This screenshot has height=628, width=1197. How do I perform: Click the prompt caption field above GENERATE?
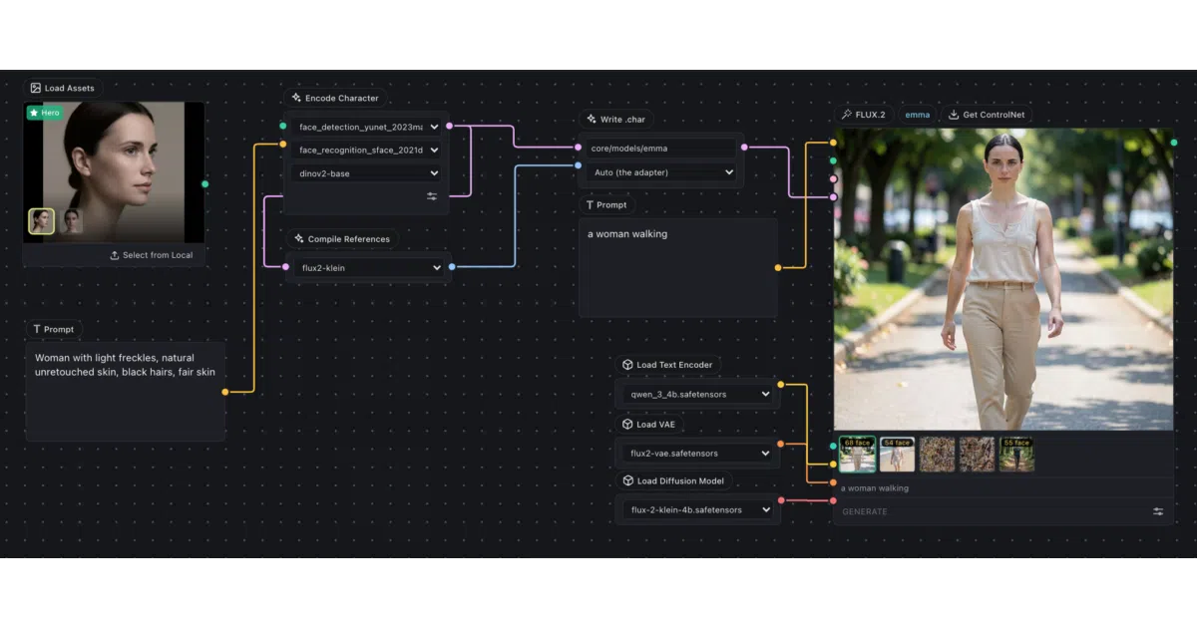1002,488
